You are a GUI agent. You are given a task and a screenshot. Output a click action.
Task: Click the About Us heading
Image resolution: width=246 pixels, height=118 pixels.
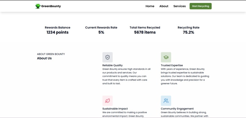(44, 58)
